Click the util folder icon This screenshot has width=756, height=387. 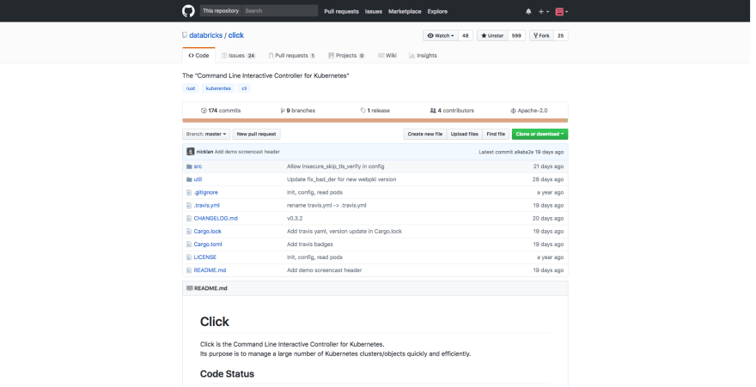[189, 179]
